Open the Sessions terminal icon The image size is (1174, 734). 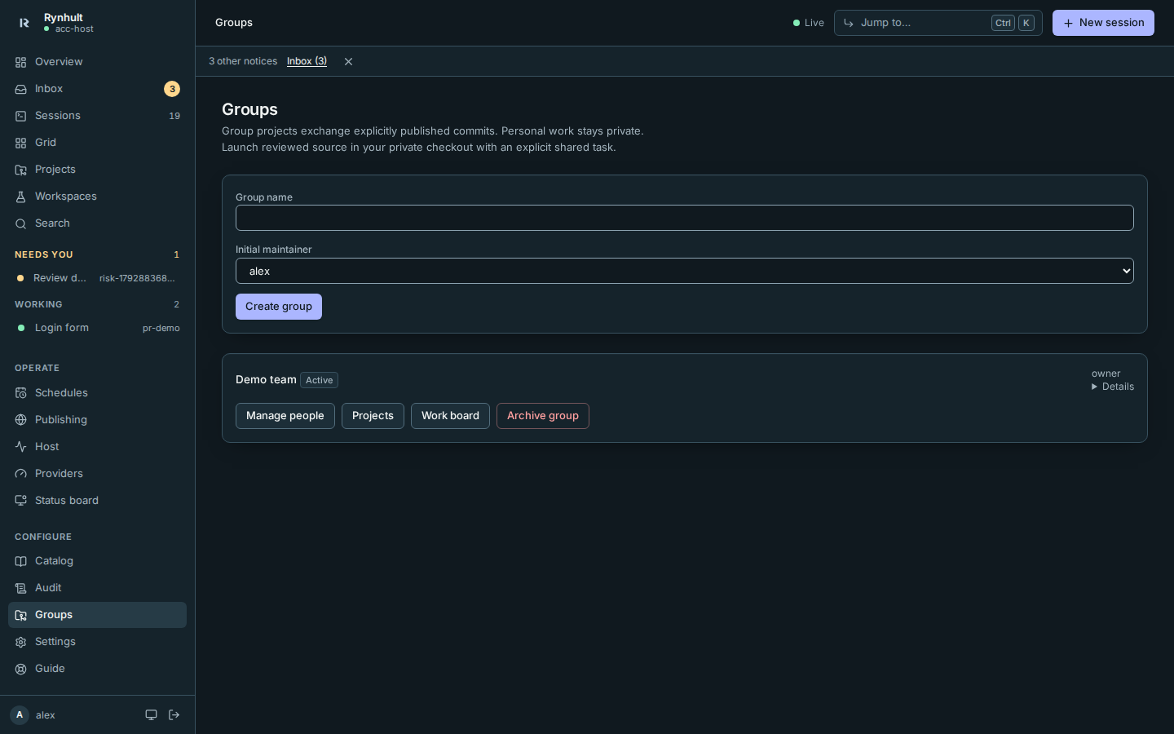point(21,116)
